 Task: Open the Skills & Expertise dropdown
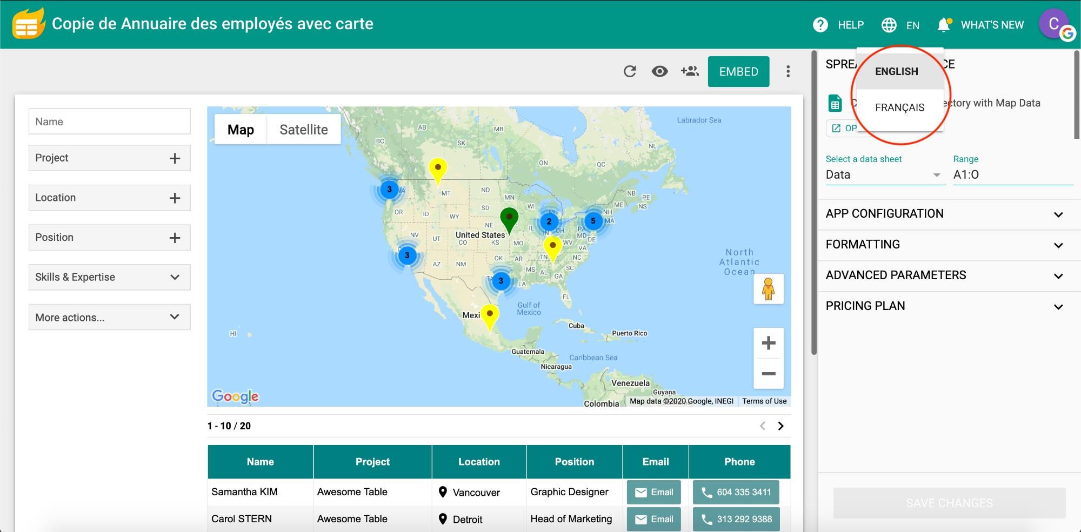110,277
